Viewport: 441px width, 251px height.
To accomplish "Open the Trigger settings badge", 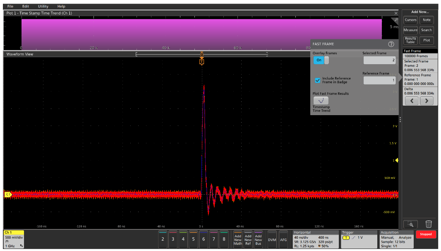I will [359, 239].
